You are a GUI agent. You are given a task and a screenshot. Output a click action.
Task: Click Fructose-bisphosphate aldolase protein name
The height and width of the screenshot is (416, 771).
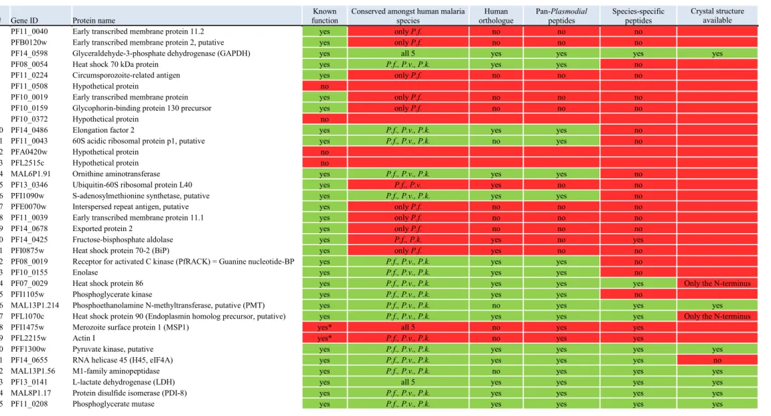123,239
